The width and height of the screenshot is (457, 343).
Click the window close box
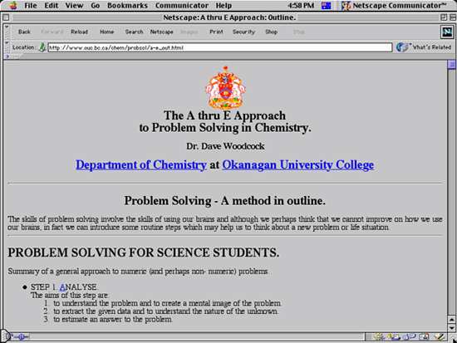click(x=6, y=17)
